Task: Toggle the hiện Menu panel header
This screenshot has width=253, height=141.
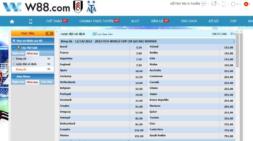Action: [33, 76]
